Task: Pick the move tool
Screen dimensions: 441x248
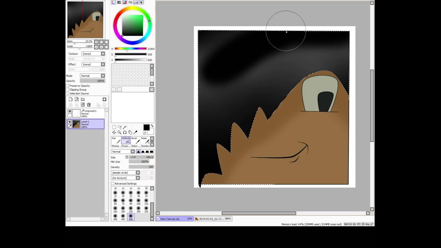Action: click(114, 133)
